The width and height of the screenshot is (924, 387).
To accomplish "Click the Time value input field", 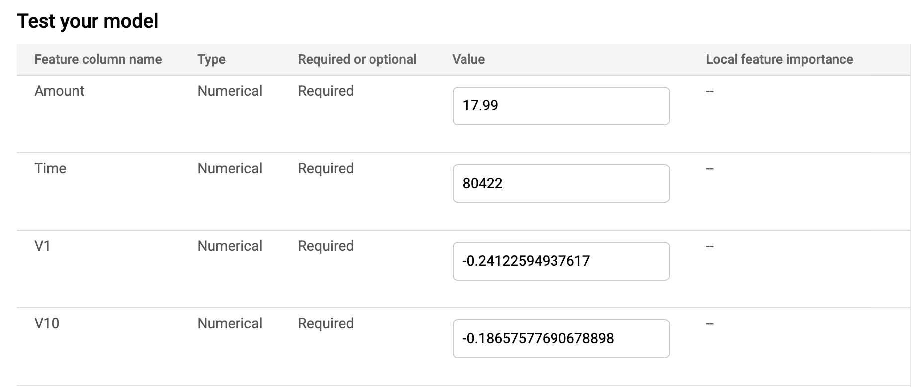I will [561, 184].
